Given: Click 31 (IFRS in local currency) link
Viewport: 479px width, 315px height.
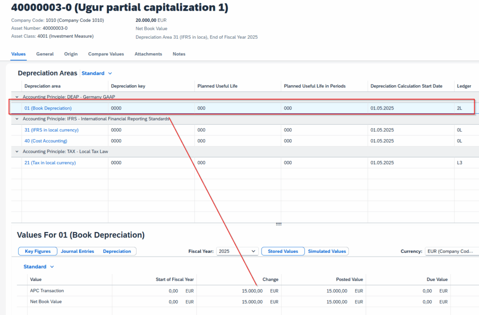Looking at the screenshot, I should click(51, 130).
